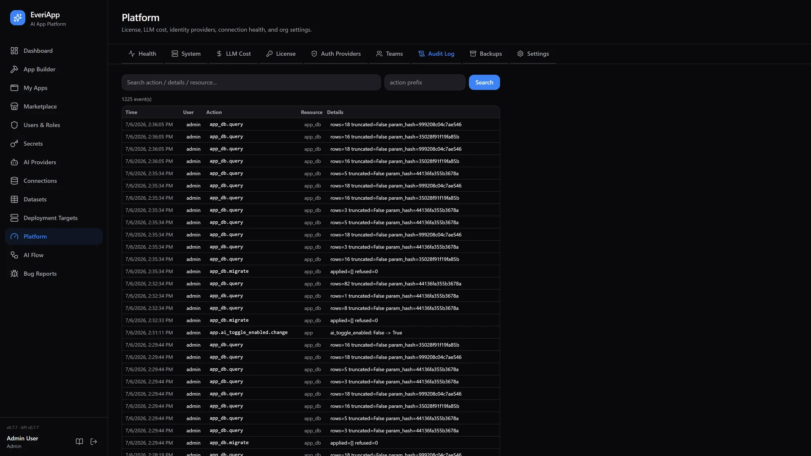The height and width of the screenshot is (456, 811).
Task: Click the Teams tab people icon
Action: pos(379,54)
